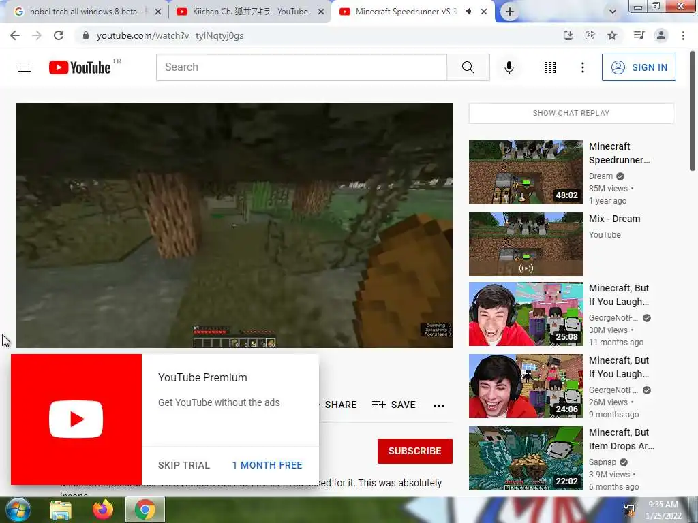Reload the current page
Screen dimensions: 698x523
[x=59, y=35]
